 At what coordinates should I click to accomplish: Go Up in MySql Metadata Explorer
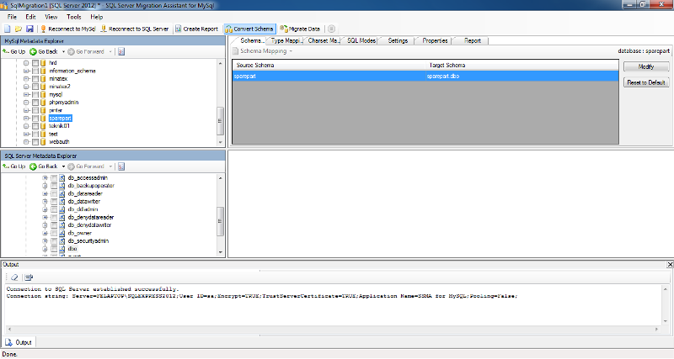14,51
